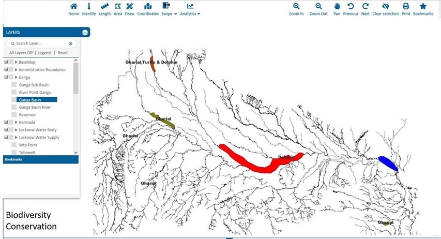Activate the Pan hand tool

[x=337, y=7]
